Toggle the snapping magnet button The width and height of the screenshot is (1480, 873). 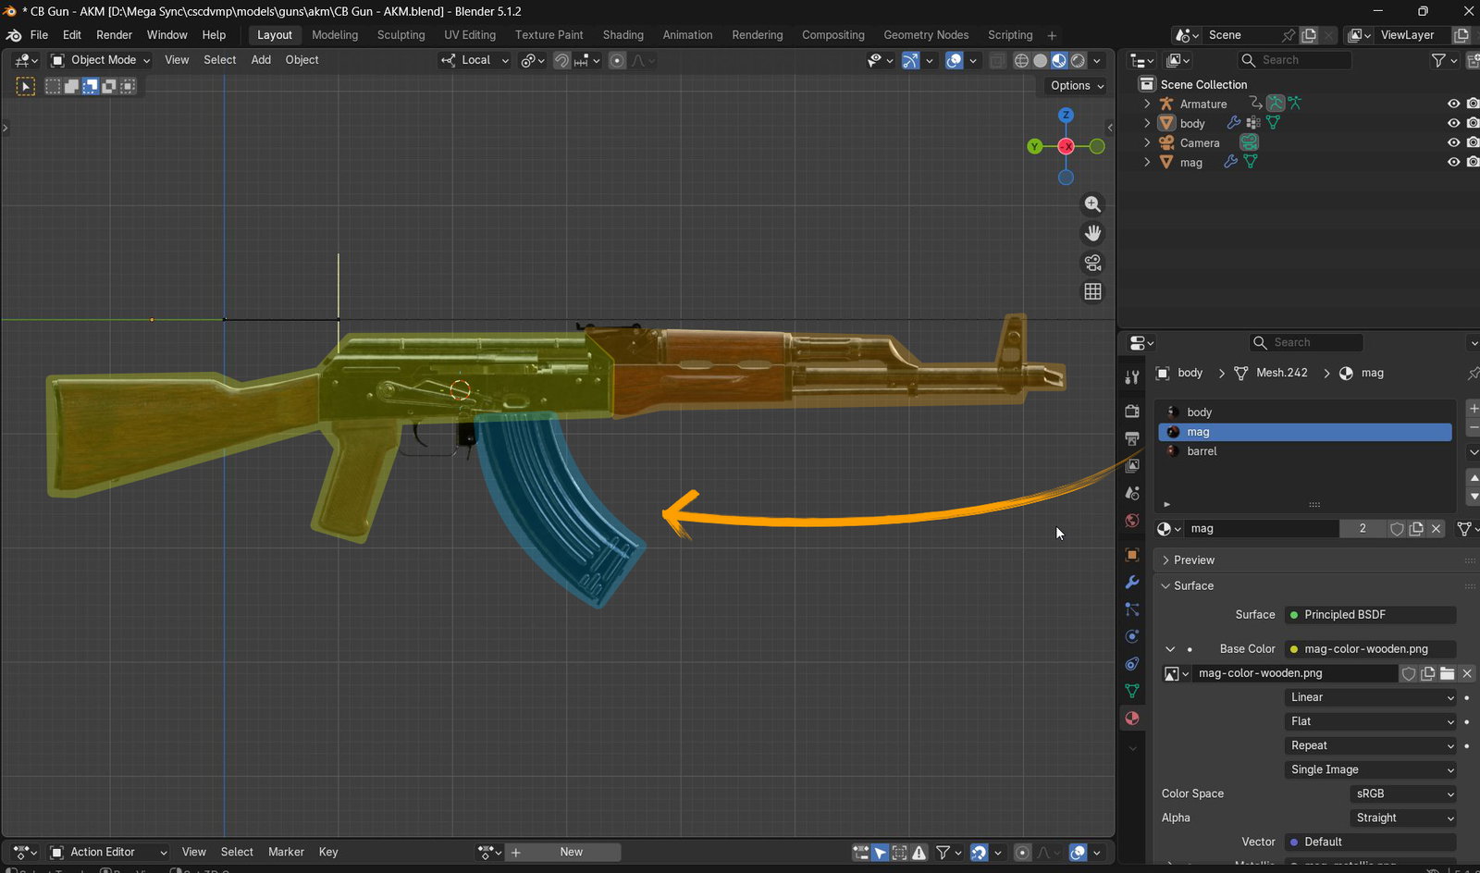click(x=561, y=60)
